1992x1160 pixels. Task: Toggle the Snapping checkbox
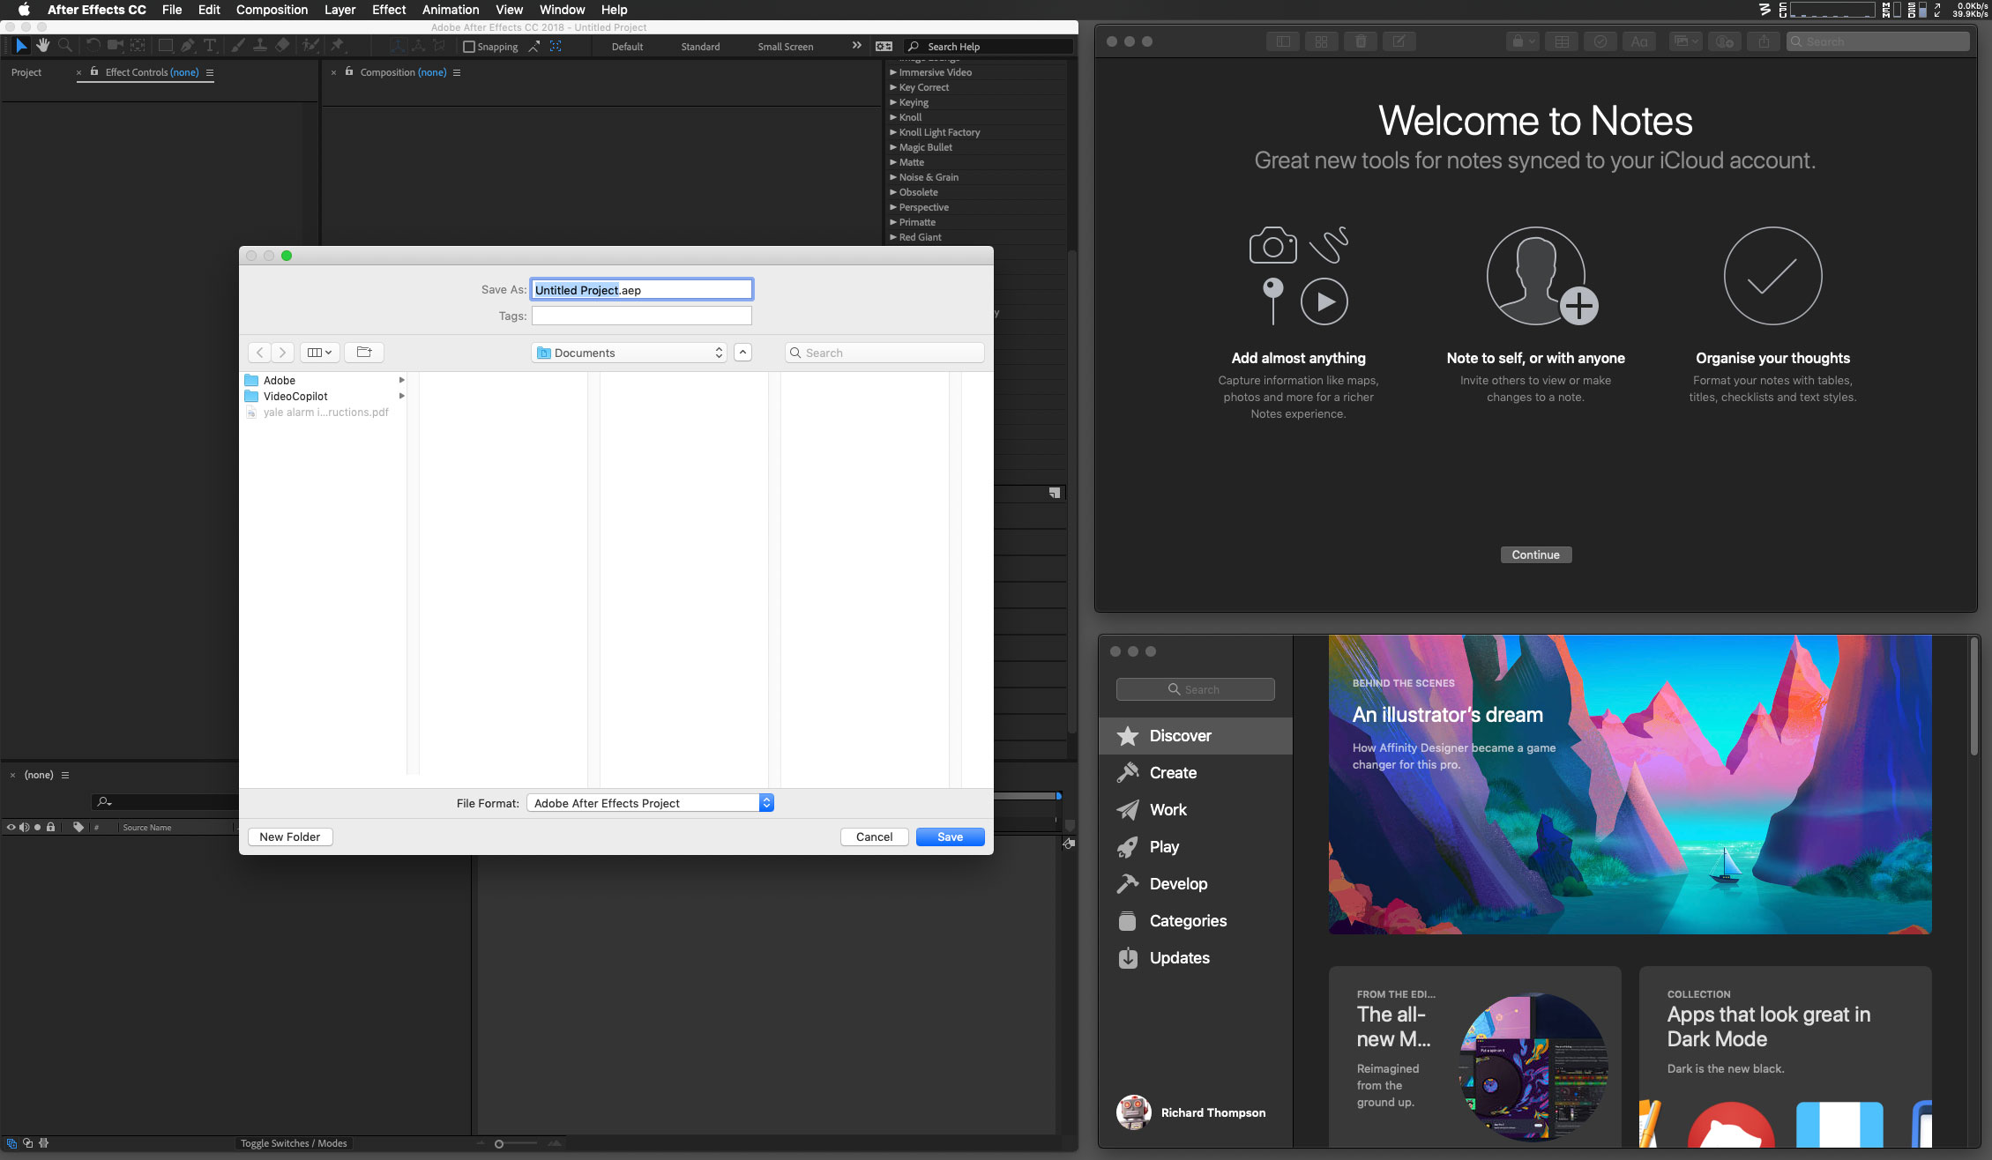tap(469, 47)
